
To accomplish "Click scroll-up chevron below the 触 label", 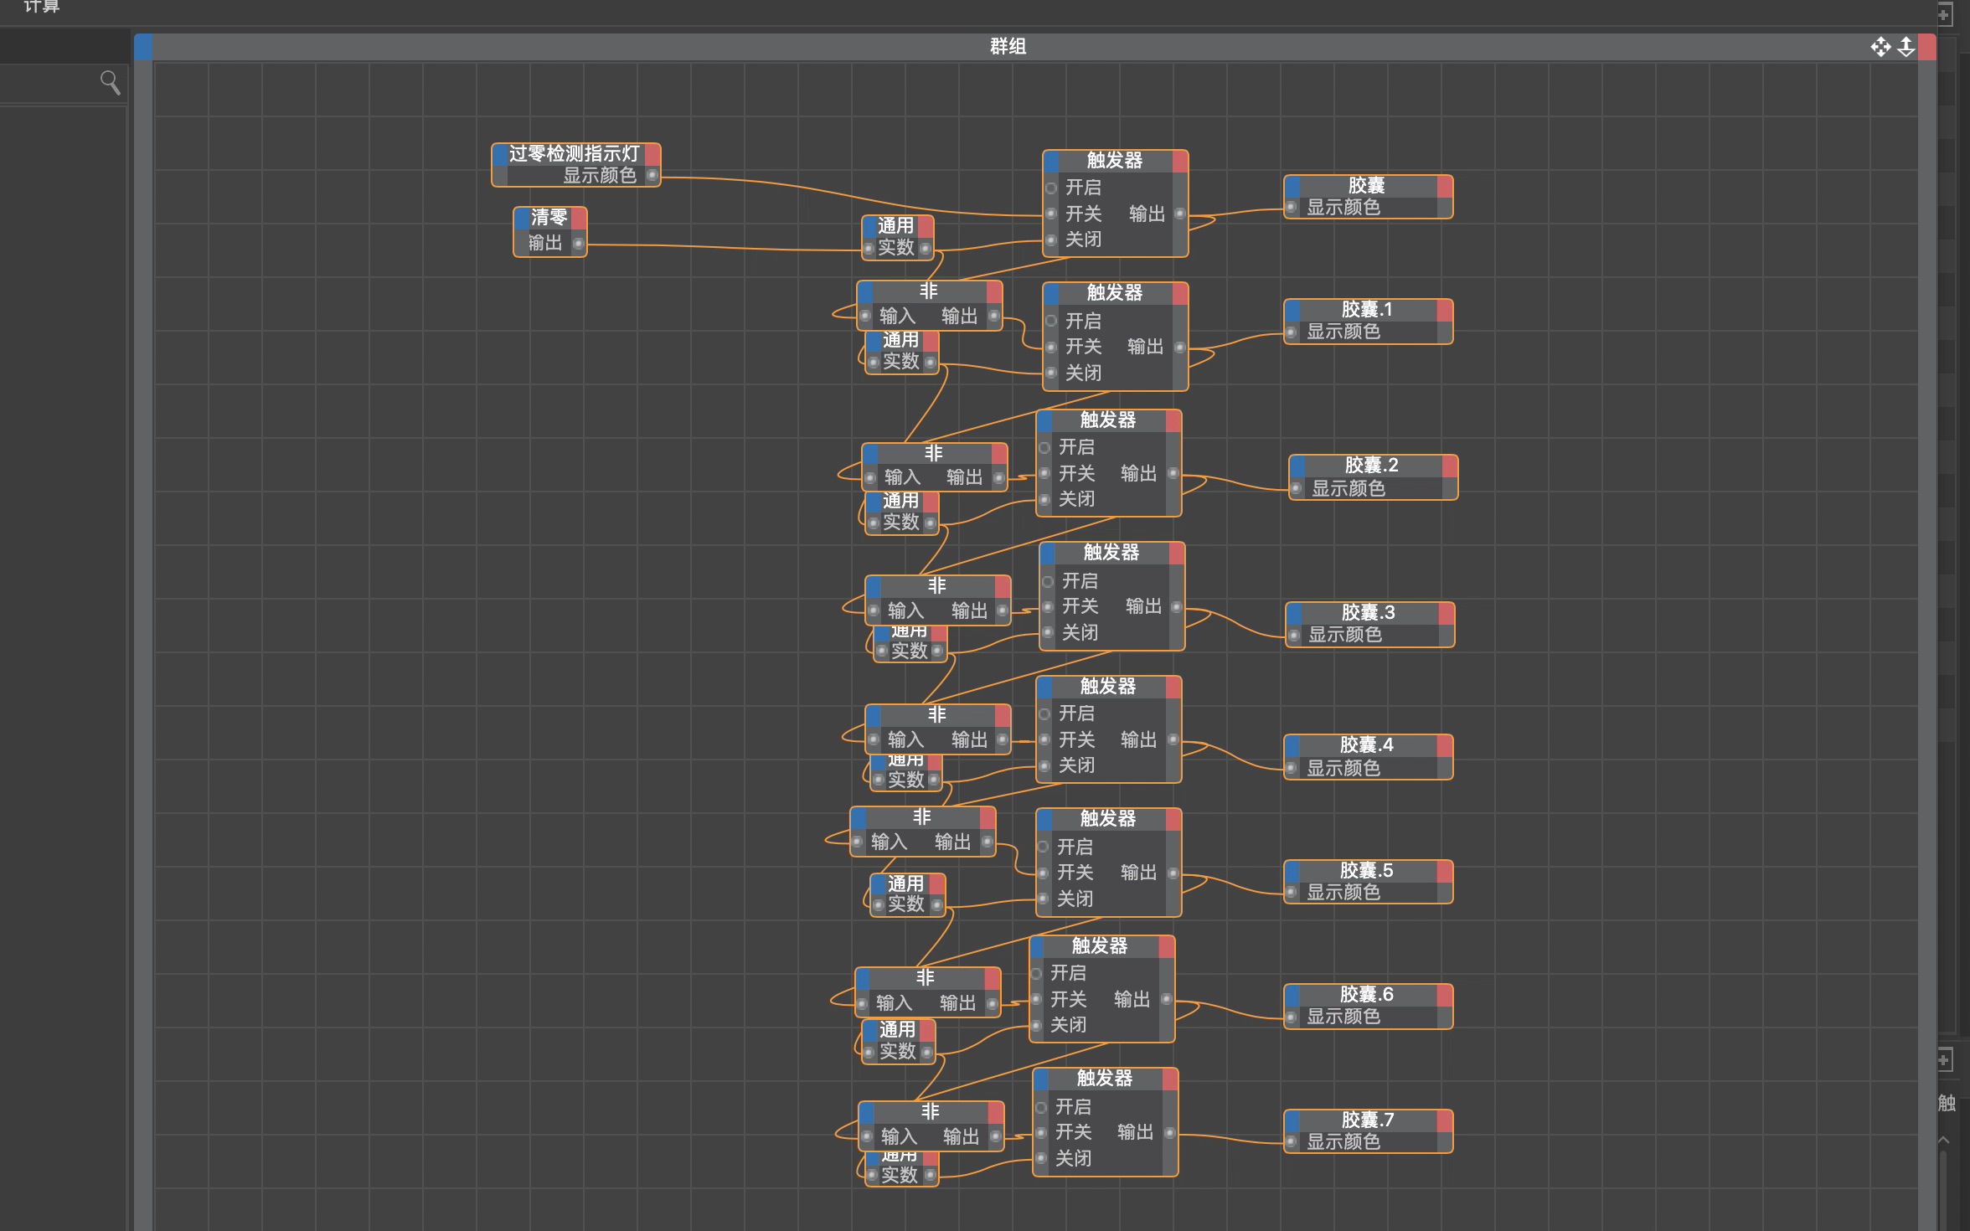I will click(x=1944, y=1140).
